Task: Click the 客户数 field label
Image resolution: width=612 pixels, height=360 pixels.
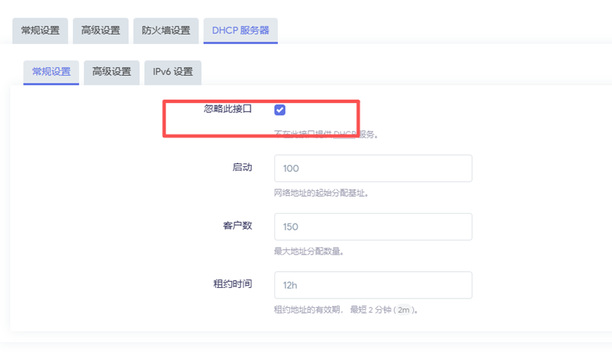Action: [x=238, y=226]
